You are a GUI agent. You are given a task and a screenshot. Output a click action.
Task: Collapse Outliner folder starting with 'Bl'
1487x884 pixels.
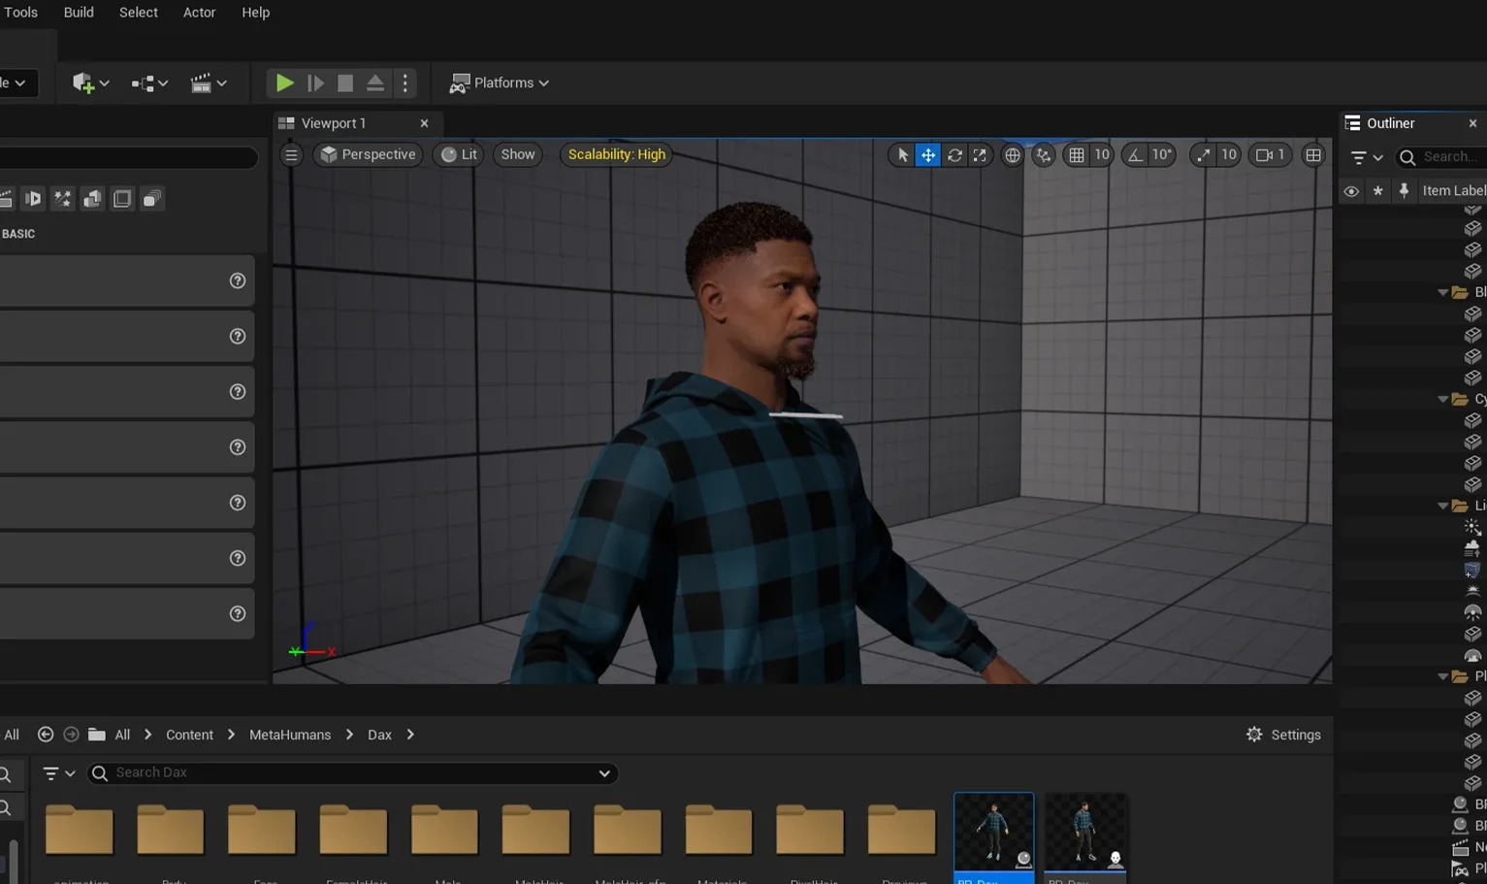pos(1443,292)
